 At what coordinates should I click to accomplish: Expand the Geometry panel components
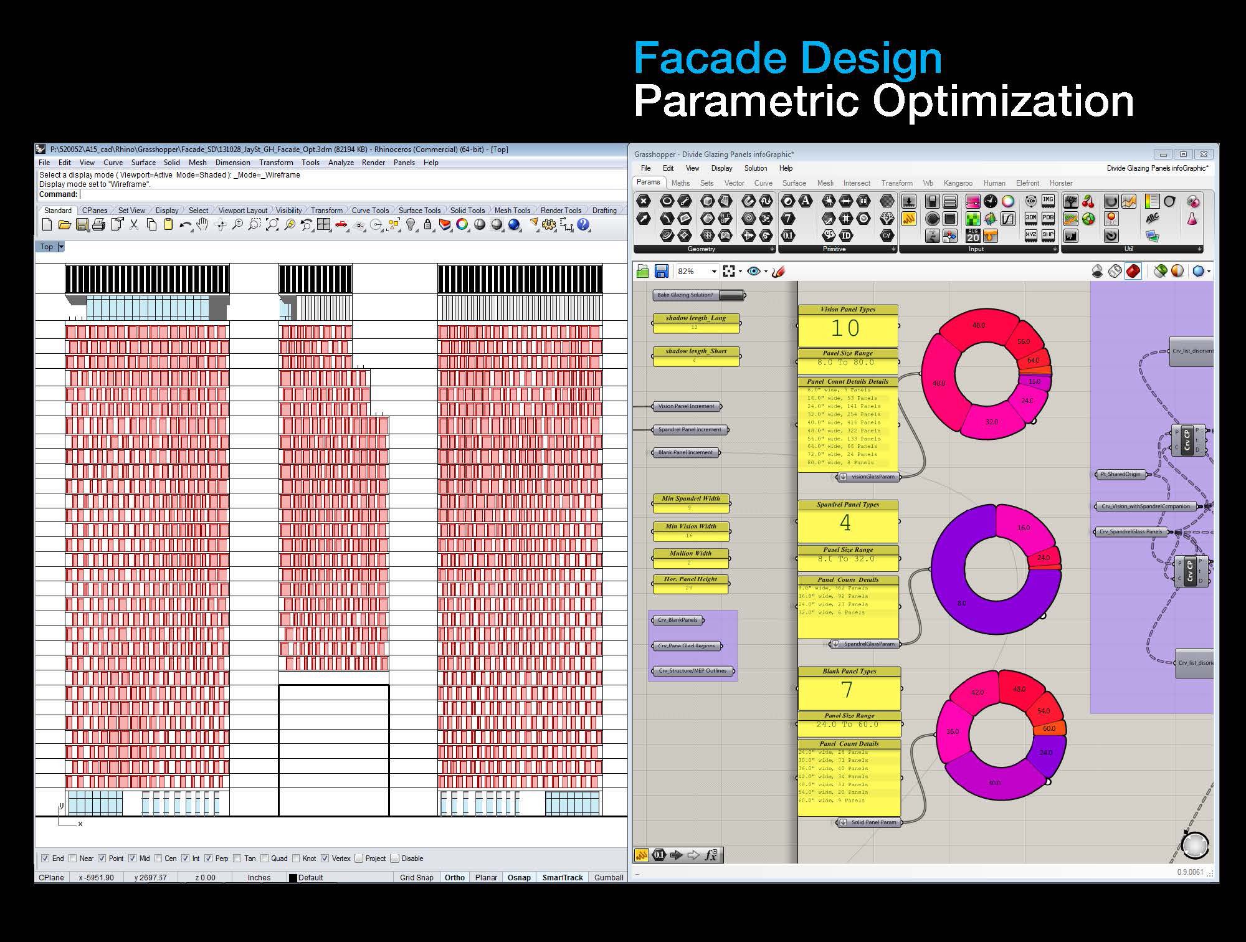click(x=773, y=249)
